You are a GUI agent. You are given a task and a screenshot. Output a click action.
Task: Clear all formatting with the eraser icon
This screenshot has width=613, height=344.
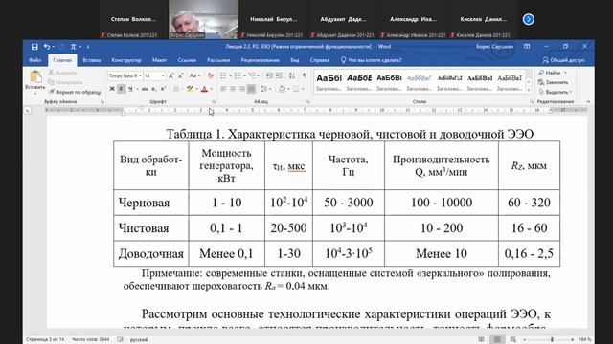[211, 76]
